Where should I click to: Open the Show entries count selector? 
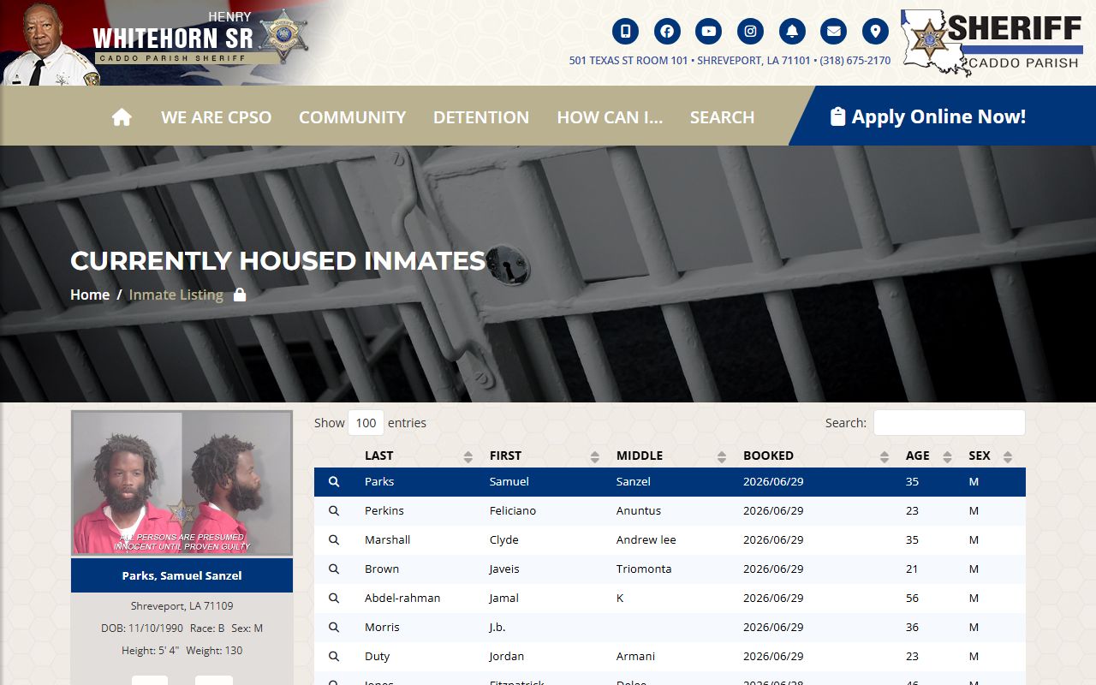[x=366, y=423]
